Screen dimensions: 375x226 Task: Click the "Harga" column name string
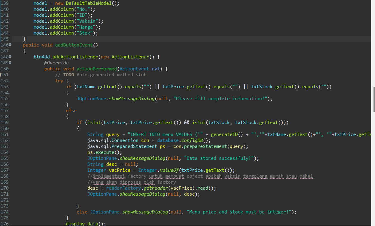click(86, 27)
